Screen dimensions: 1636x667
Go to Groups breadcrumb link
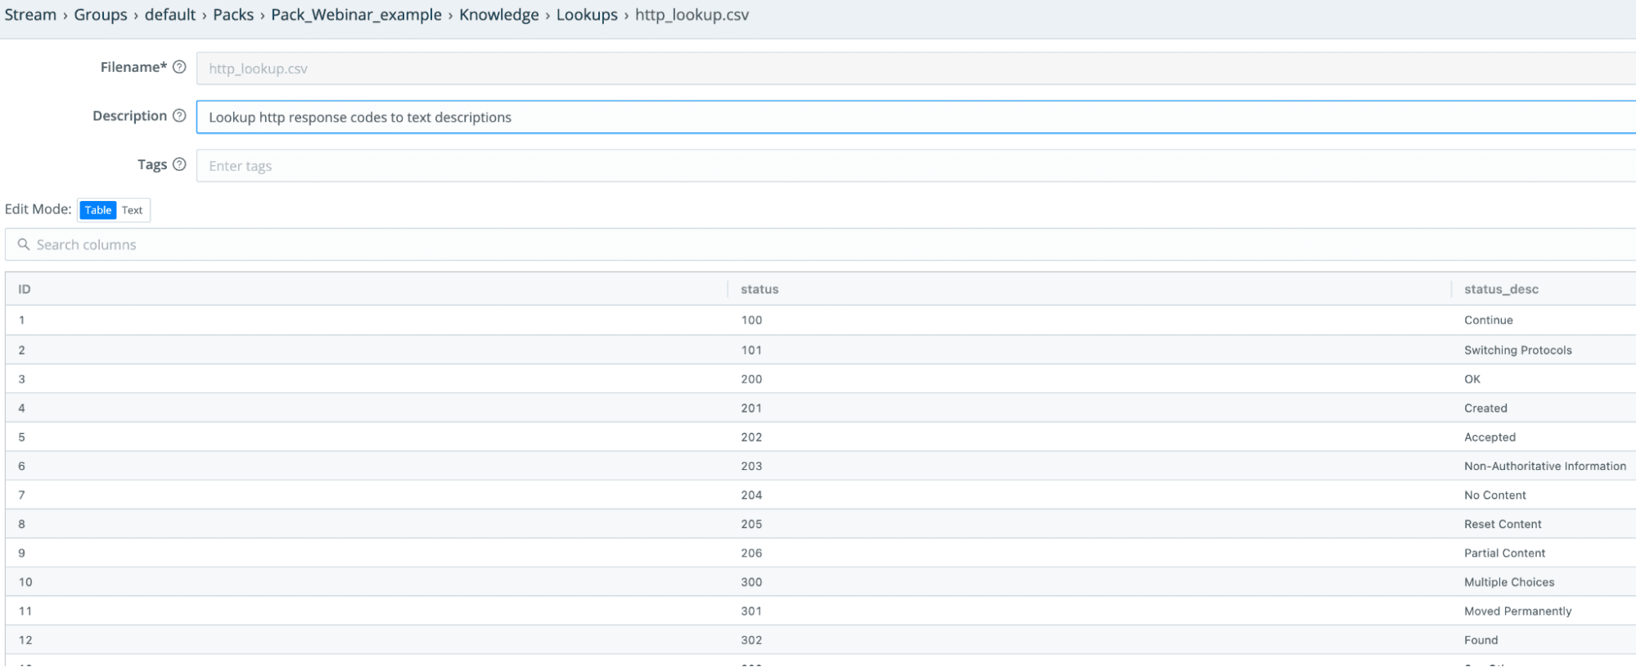pos(101,15)
